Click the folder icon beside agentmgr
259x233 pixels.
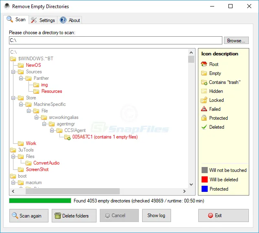[x=52, y=124]
